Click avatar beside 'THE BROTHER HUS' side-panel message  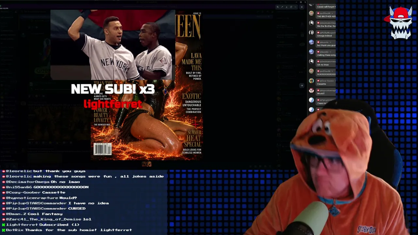tap(311, 13)
